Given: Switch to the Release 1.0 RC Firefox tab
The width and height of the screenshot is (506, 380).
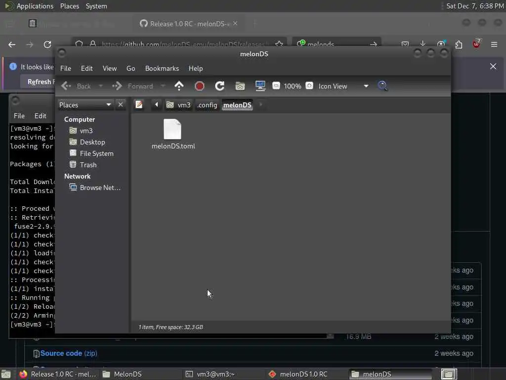Looking at the screenshot, I should pos(188,24).
